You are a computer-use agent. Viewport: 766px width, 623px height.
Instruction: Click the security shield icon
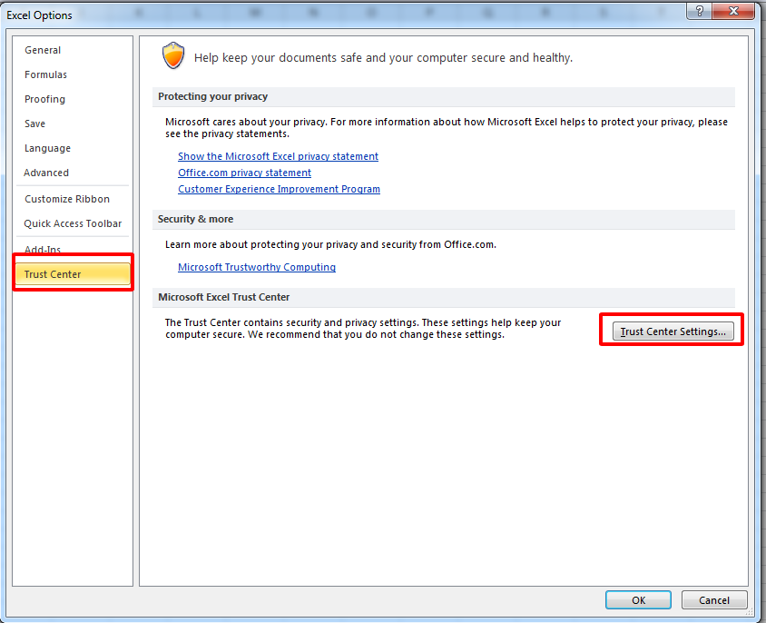173,55
